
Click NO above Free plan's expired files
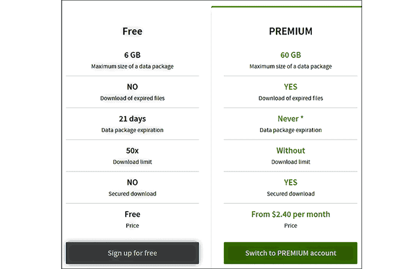coord(132,87)
